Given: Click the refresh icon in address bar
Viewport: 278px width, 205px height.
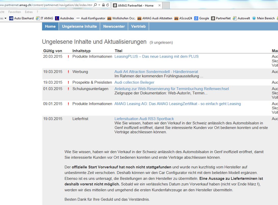Looking at the screenshot, I should pos(108,5).
